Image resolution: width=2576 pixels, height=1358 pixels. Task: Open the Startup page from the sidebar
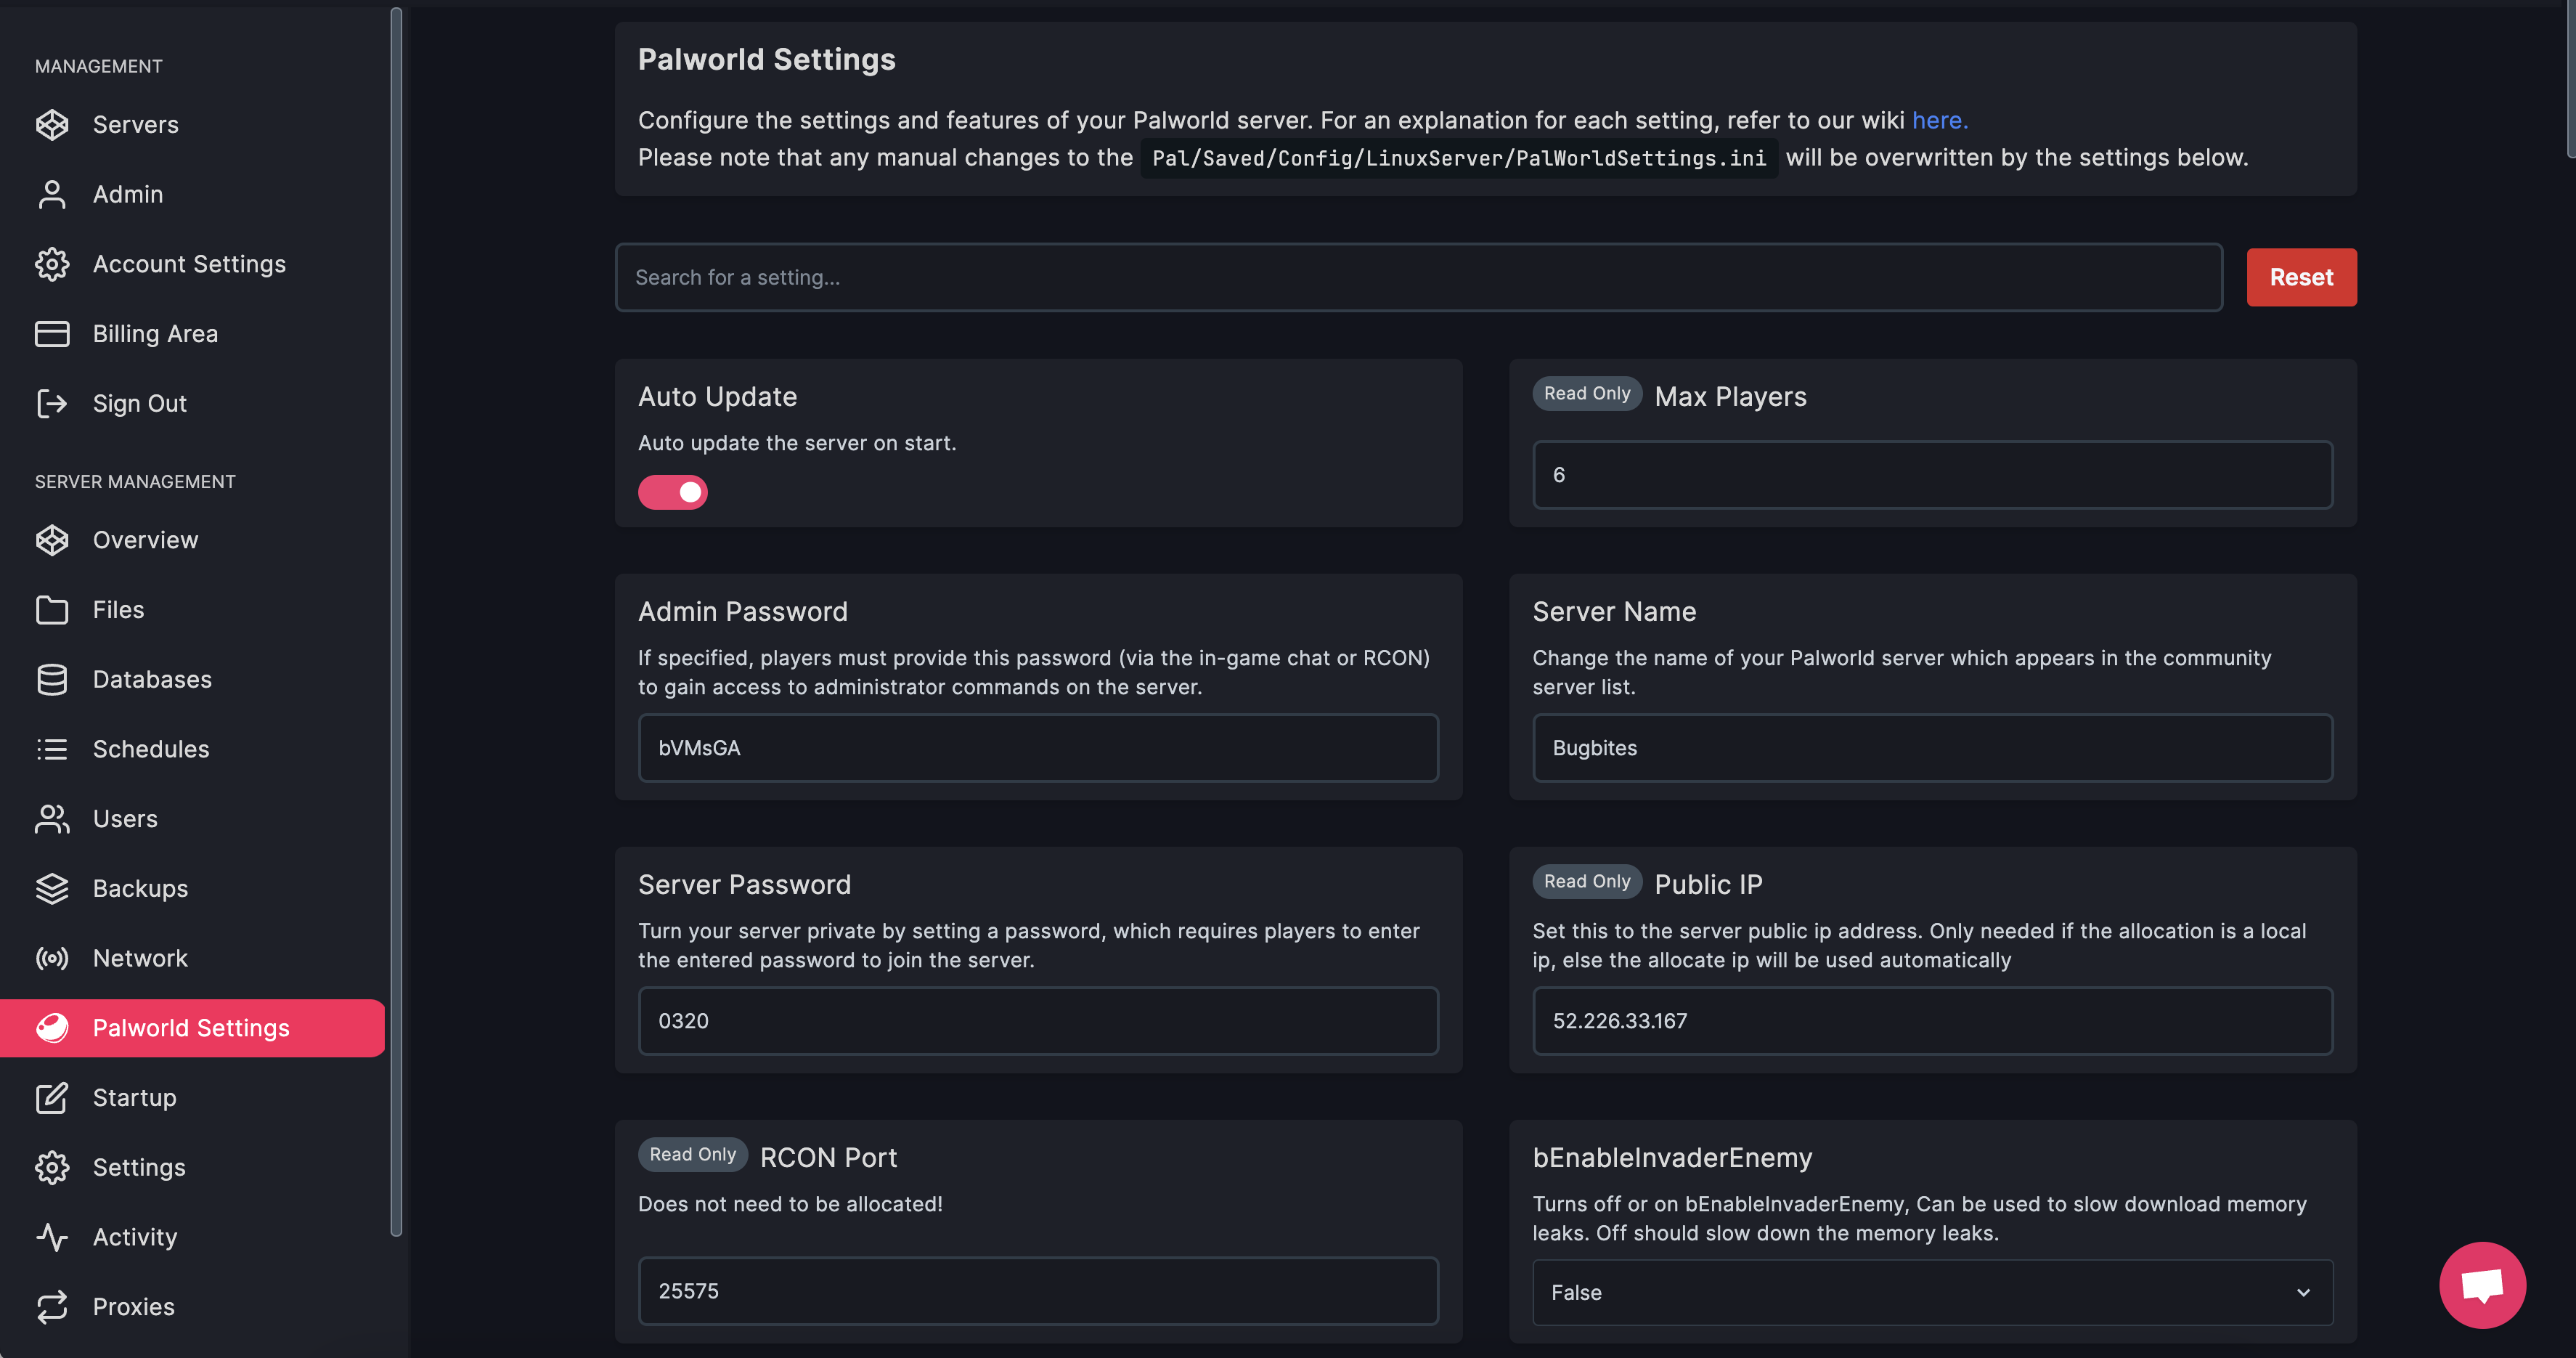tap(134, 1098)
